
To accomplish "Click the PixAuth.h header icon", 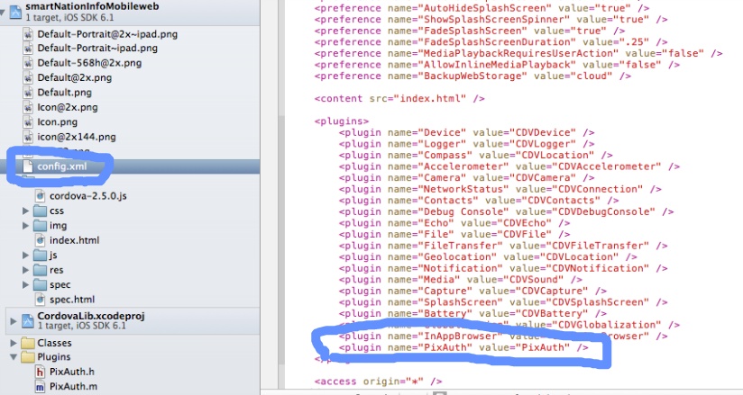I will pos(41,372).
